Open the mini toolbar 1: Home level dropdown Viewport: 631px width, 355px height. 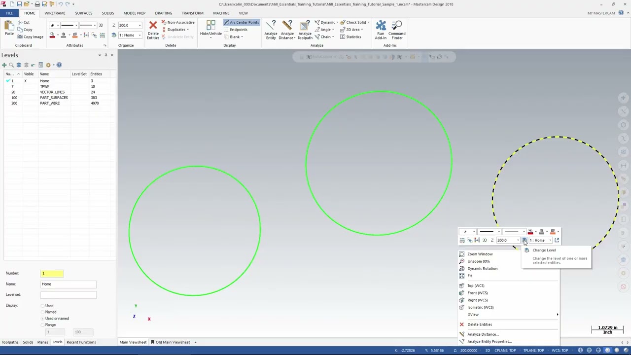[x=550, y=240]
